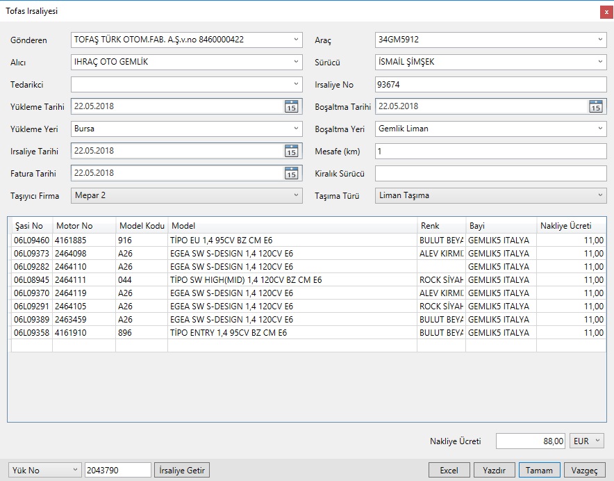Sort by the Nakliye Ücreti column header
The height and width of the screenshot is (481, 614).
coord(572,226)
